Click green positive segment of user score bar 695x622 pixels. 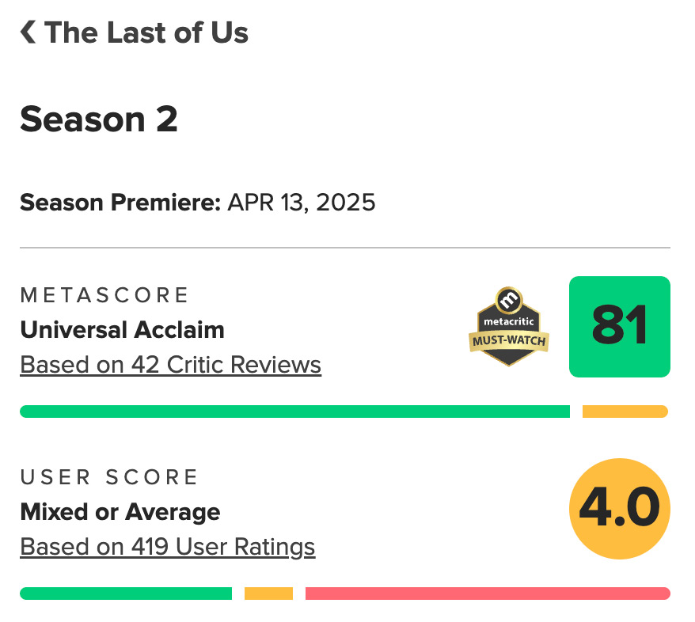tap(126, 594)
